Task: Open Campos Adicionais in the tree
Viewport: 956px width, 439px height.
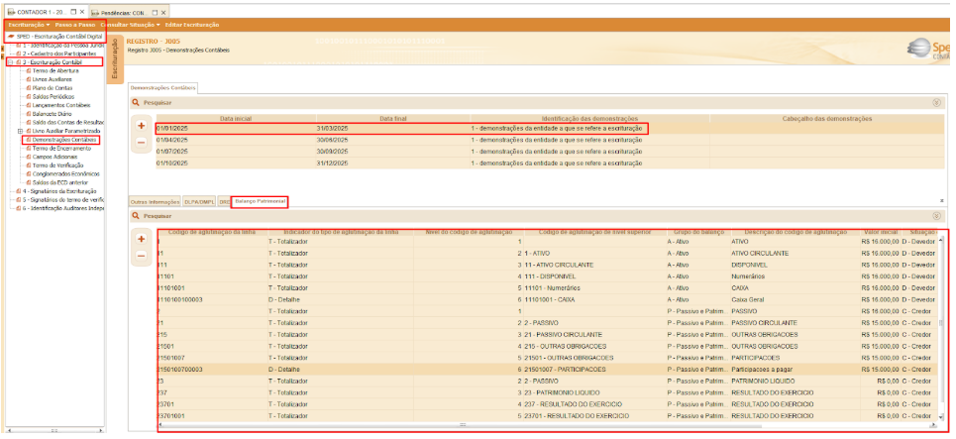Action: (54, 157)
